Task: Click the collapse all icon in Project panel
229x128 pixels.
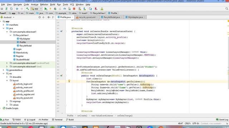Action: tap(43, 17)
